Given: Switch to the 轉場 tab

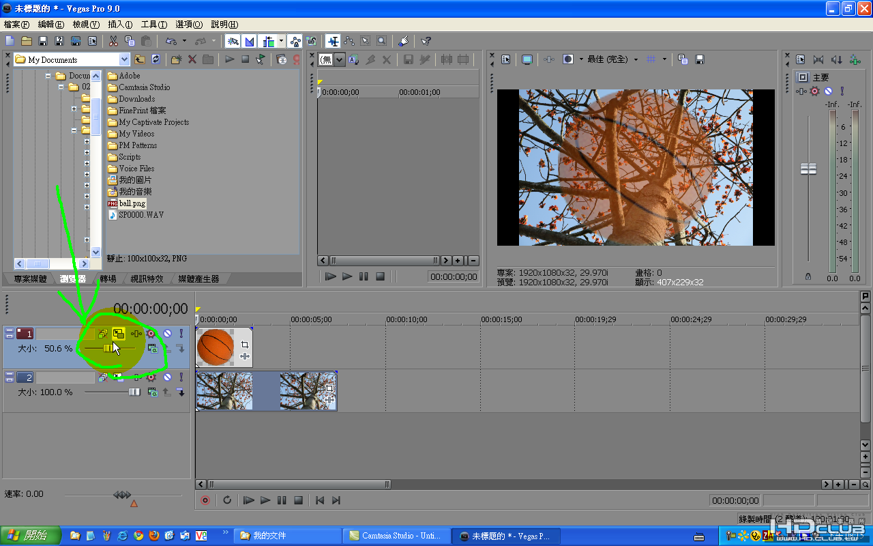Looking at the screenshot, I should [x=108, y=279].
